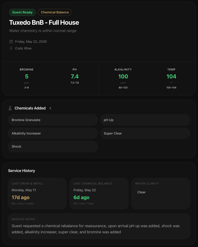
Task: Click the 17d ago drain indicator
Action: tap(20, 197)
